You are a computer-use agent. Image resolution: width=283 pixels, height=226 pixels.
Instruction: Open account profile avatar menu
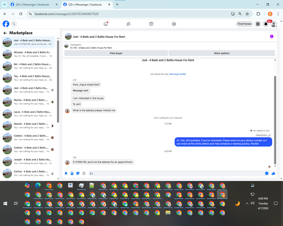pos(274,24)
